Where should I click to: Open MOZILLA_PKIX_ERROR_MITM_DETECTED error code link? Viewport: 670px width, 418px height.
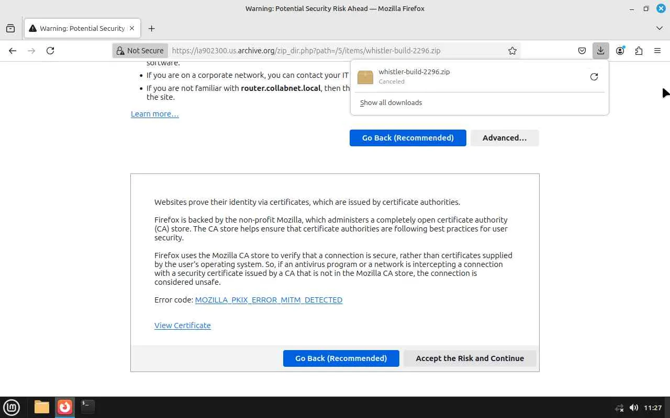click(269, 300)
